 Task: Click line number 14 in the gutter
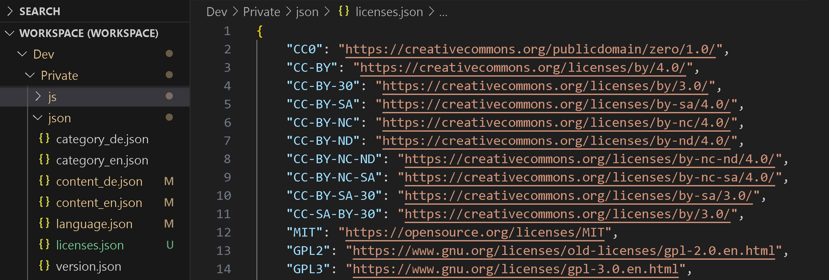tap(224, 269)
